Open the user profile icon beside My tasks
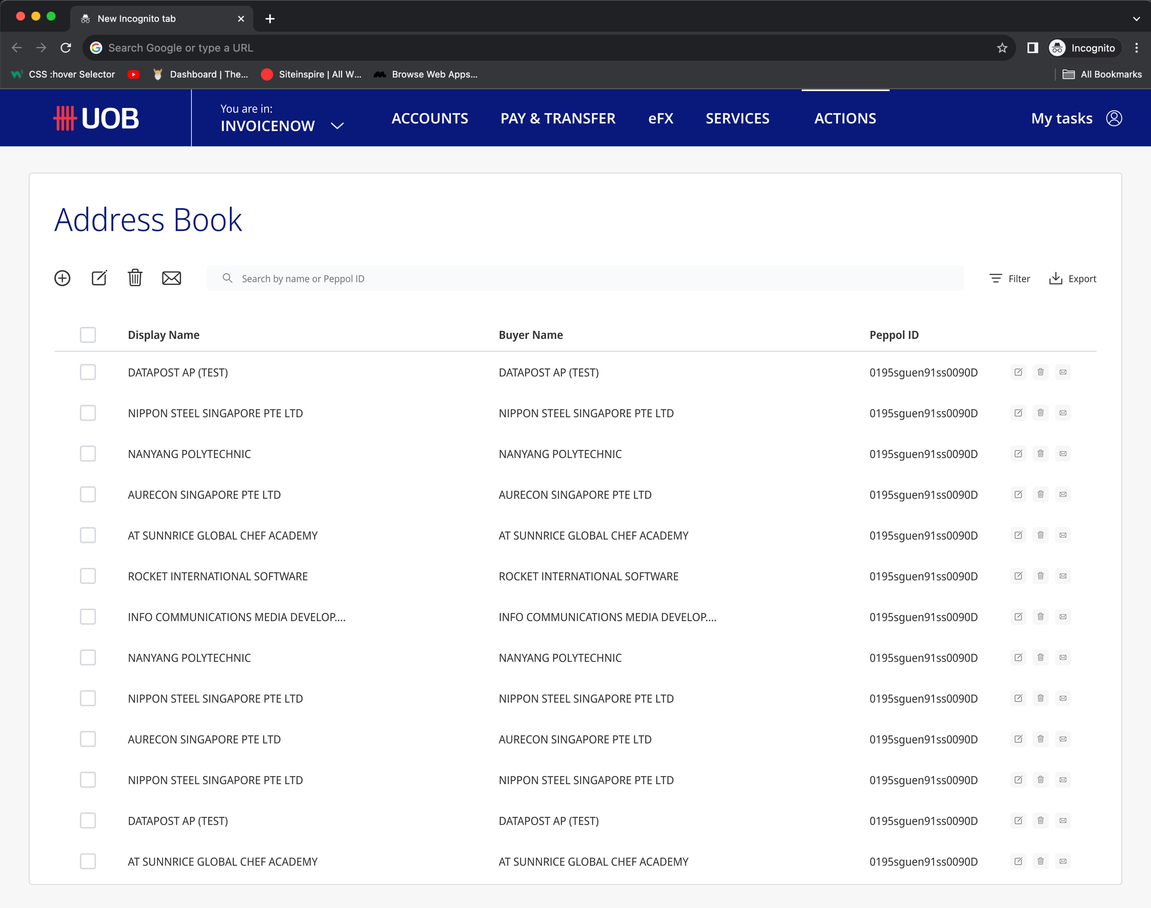Screen dimensions: 1151x908 pos(1114,118)
